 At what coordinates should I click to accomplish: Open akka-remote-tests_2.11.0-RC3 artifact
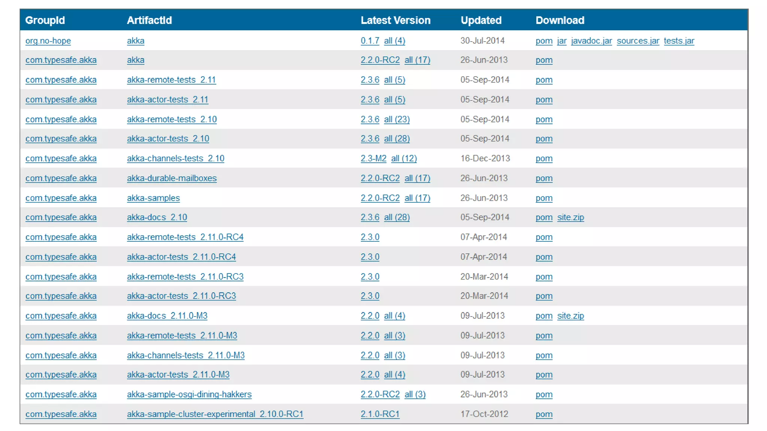[185, 276]
